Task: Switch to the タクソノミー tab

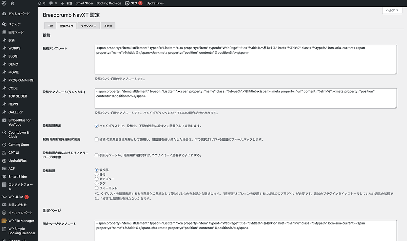Action: point(89,26)
